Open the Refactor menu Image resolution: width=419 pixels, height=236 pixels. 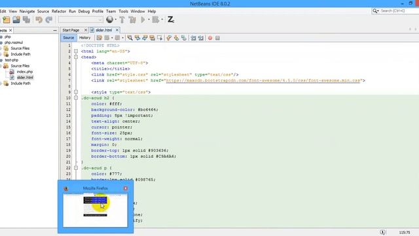click(59, 11)
